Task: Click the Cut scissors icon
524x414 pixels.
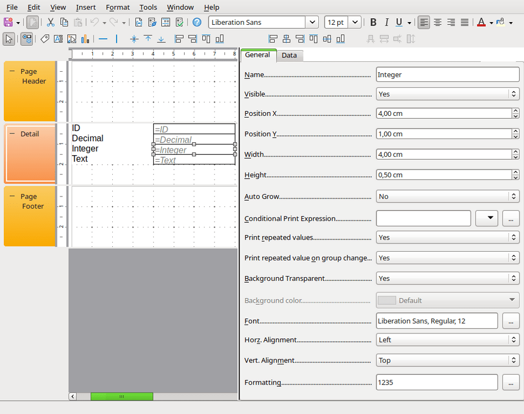Action: pos(50,23)
